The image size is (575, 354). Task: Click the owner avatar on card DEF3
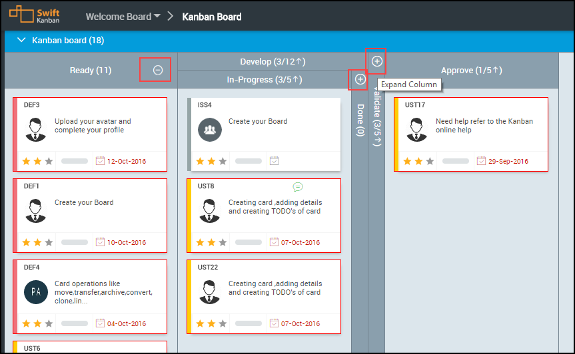[x=35, y=129]
